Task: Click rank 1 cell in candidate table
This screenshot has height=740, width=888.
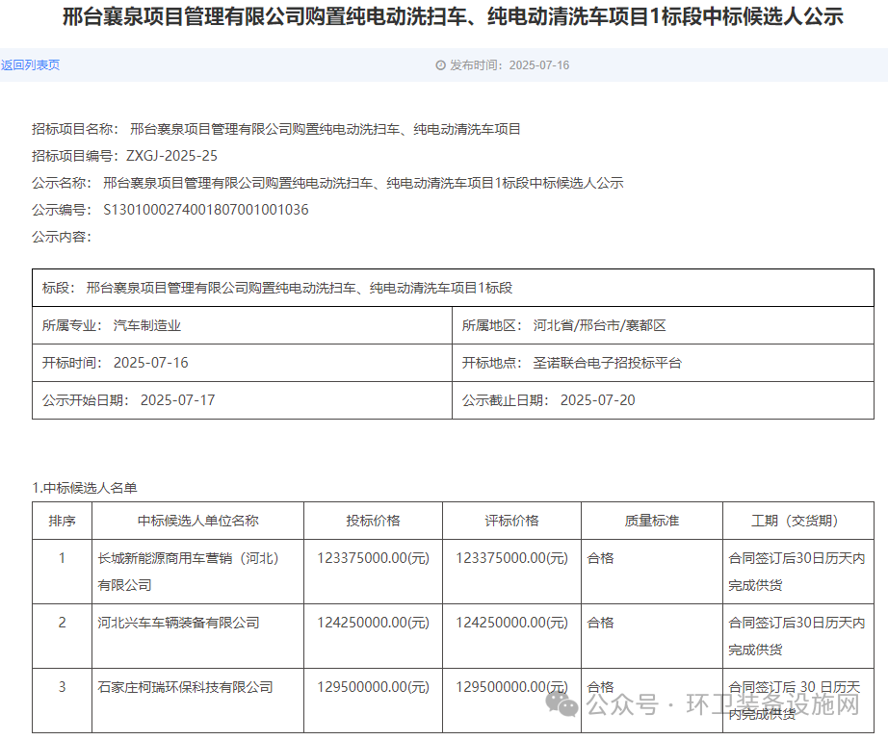Action: tap(63, 572)
